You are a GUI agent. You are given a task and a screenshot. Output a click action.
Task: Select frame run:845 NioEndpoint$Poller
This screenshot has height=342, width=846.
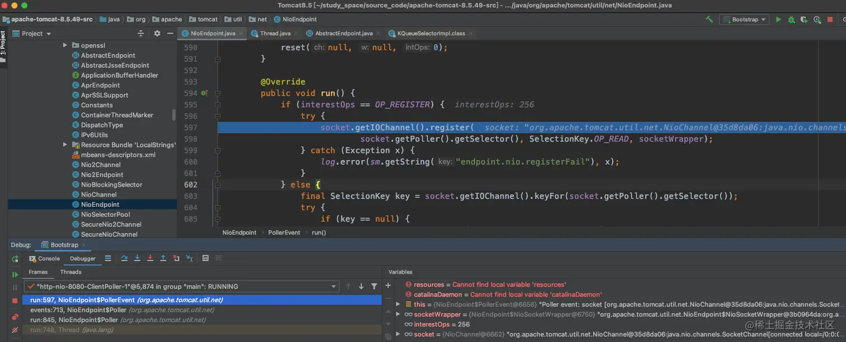(x=202, y=320)
